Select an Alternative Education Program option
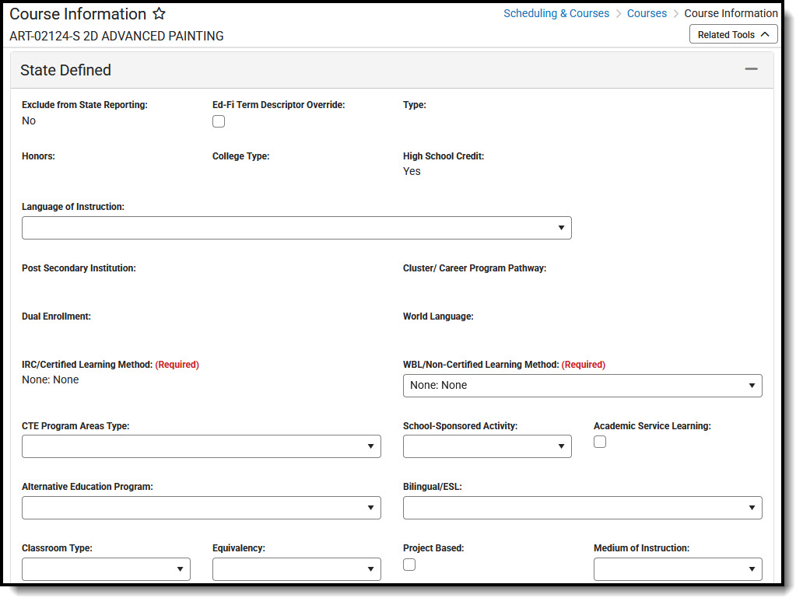Screen dimensions: 803x605 coord(201,508)
